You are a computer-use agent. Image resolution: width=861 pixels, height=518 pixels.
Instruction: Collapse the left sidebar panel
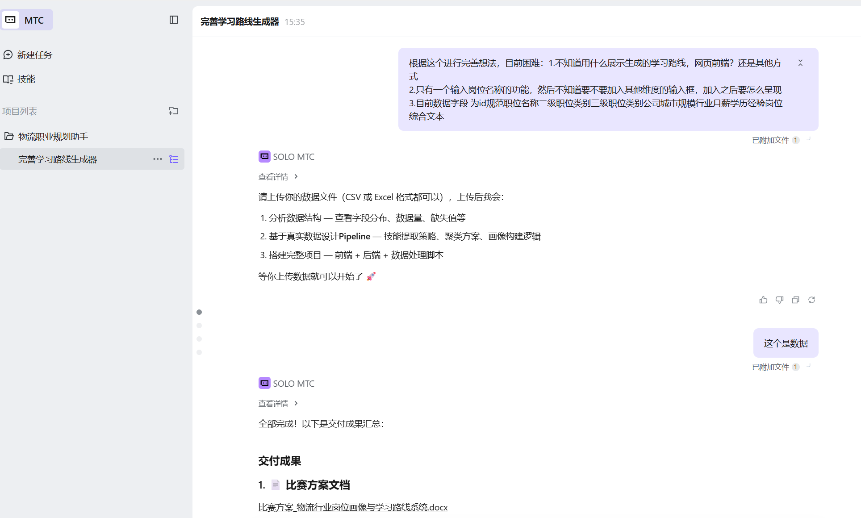174,20
